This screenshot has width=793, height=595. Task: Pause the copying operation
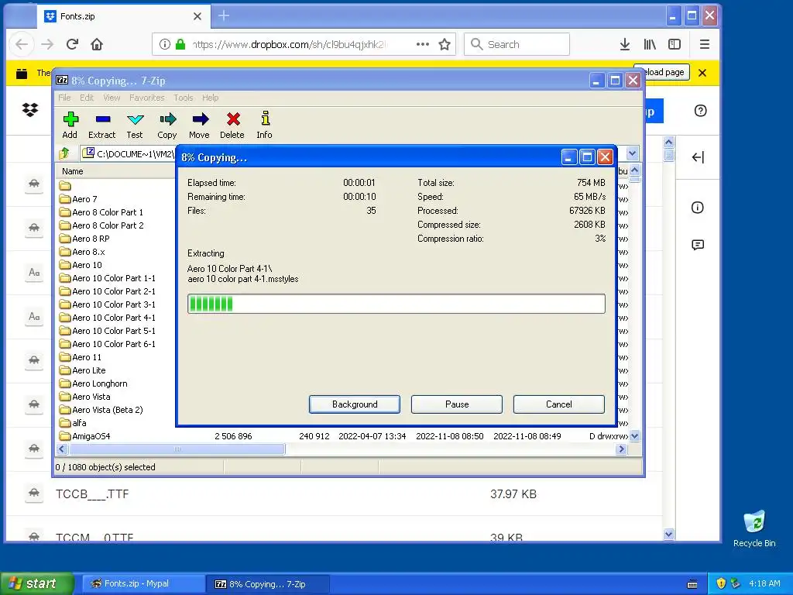457,404
